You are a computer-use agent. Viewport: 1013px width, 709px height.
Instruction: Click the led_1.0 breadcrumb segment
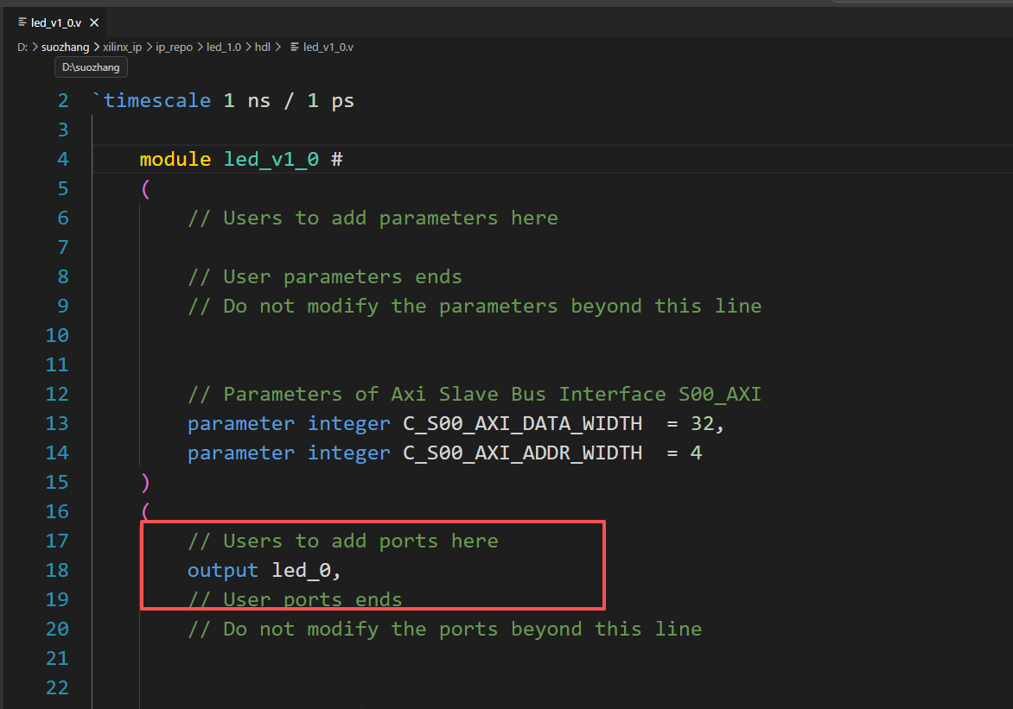(224, 47)
